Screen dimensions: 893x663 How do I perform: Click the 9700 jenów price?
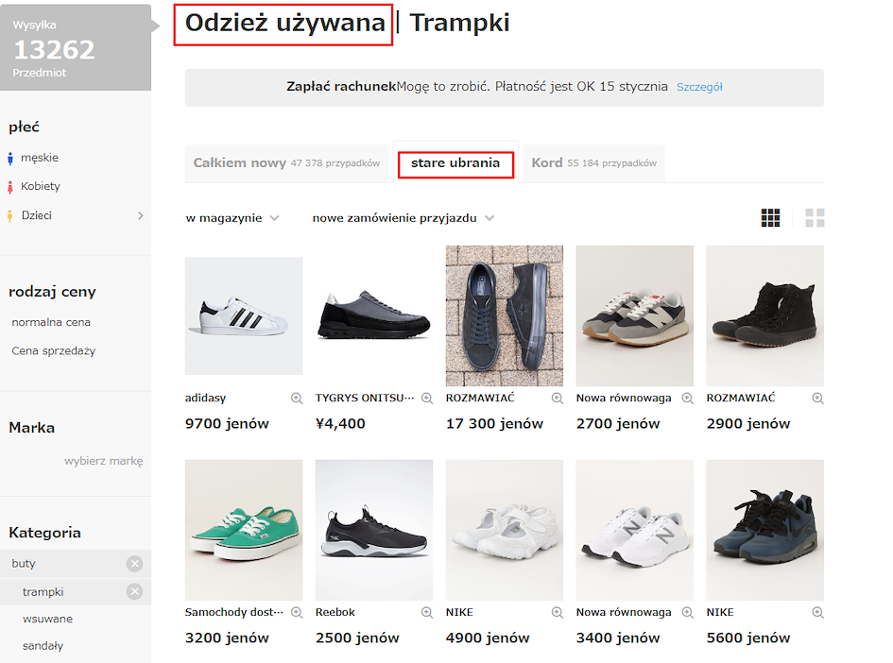(x=227, y=423)
